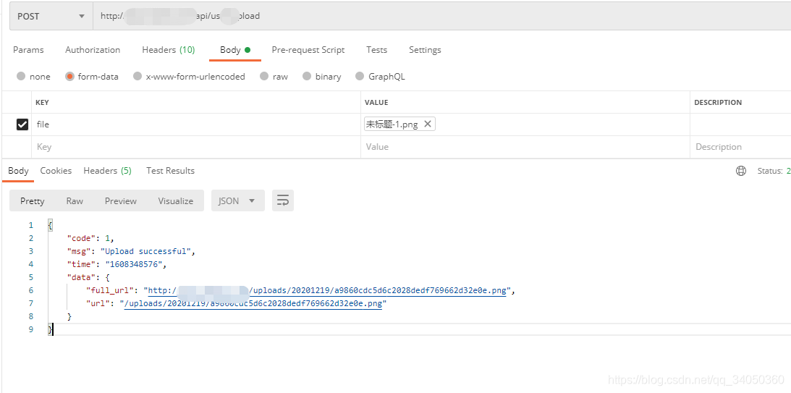Open the response Headers (5) tab
Image resolution: width=791 pixels, height=393 pixels.
pyautogui.click(x=107, y=171)
